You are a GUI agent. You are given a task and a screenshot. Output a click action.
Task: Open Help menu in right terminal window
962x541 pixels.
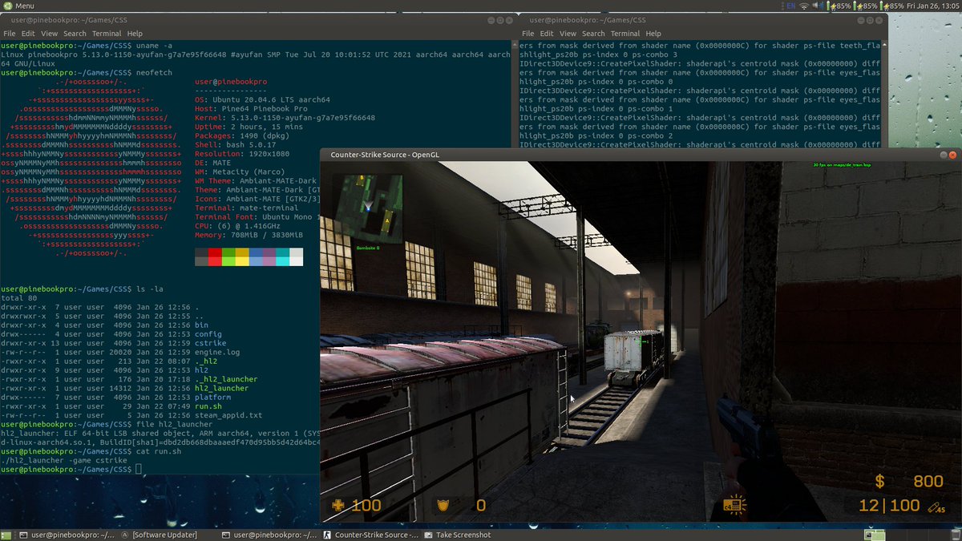pos(653,34)
